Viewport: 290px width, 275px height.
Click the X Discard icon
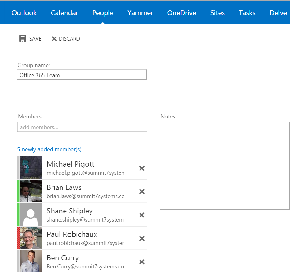click(54, 39)
